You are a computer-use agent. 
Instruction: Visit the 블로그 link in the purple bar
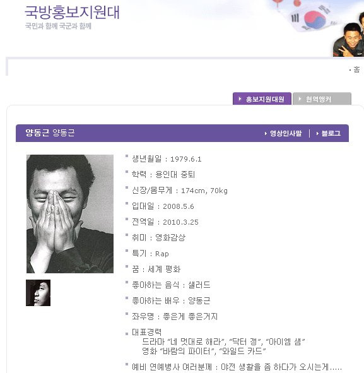331,133
